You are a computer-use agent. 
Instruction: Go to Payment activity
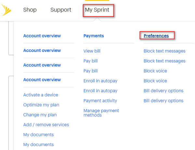point(100,101)
